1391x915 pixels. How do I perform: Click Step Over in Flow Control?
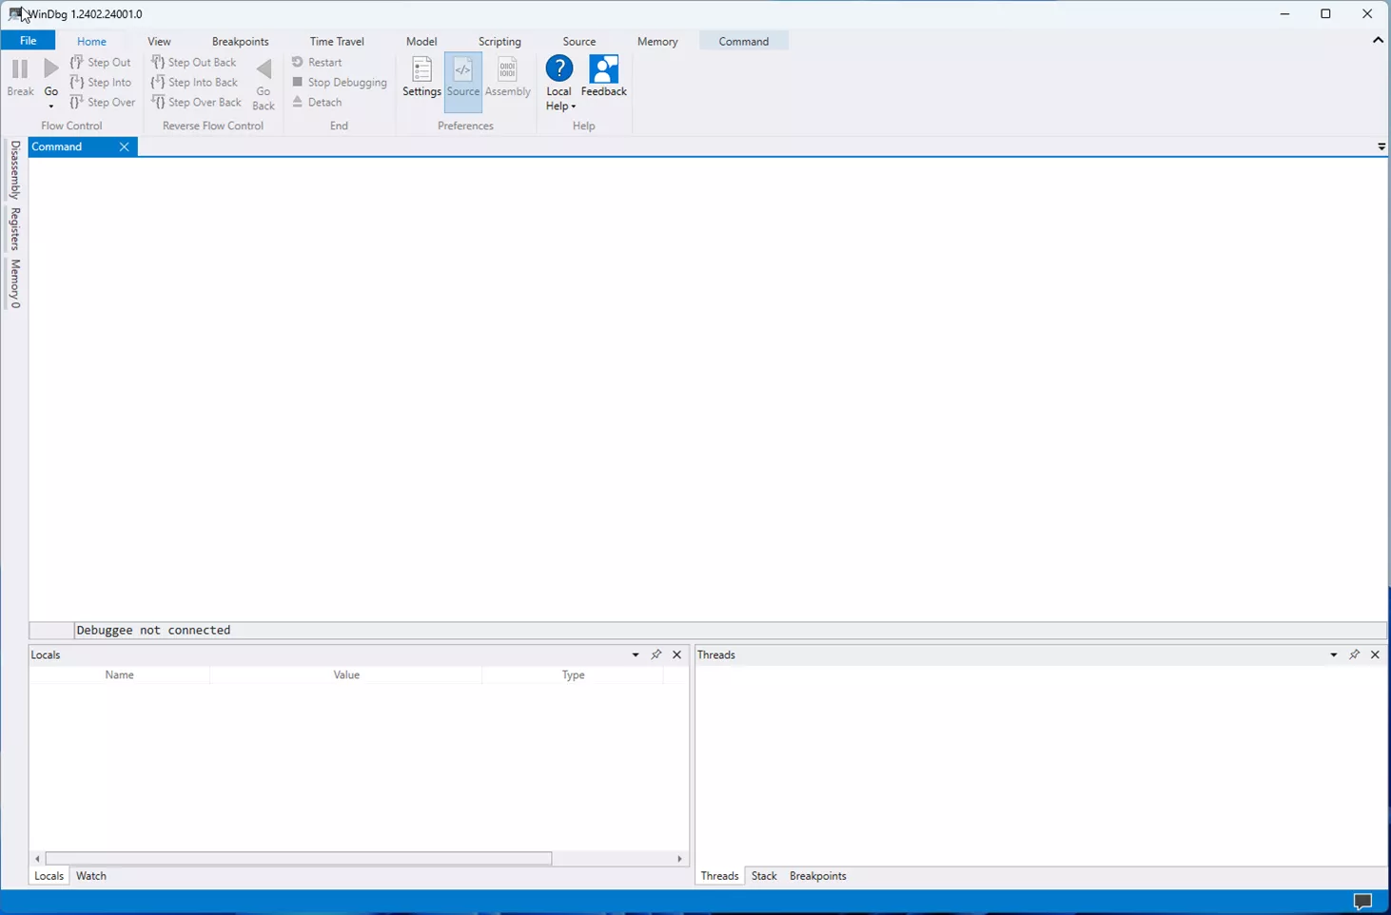(103, 102)
